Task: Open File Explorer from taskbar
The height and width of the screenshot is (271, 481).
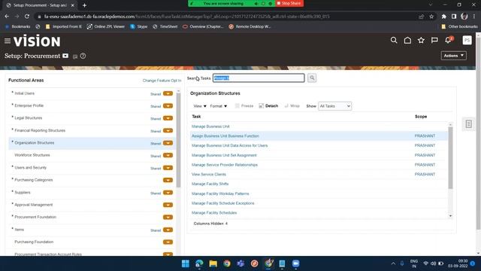Action: (213, 263)
